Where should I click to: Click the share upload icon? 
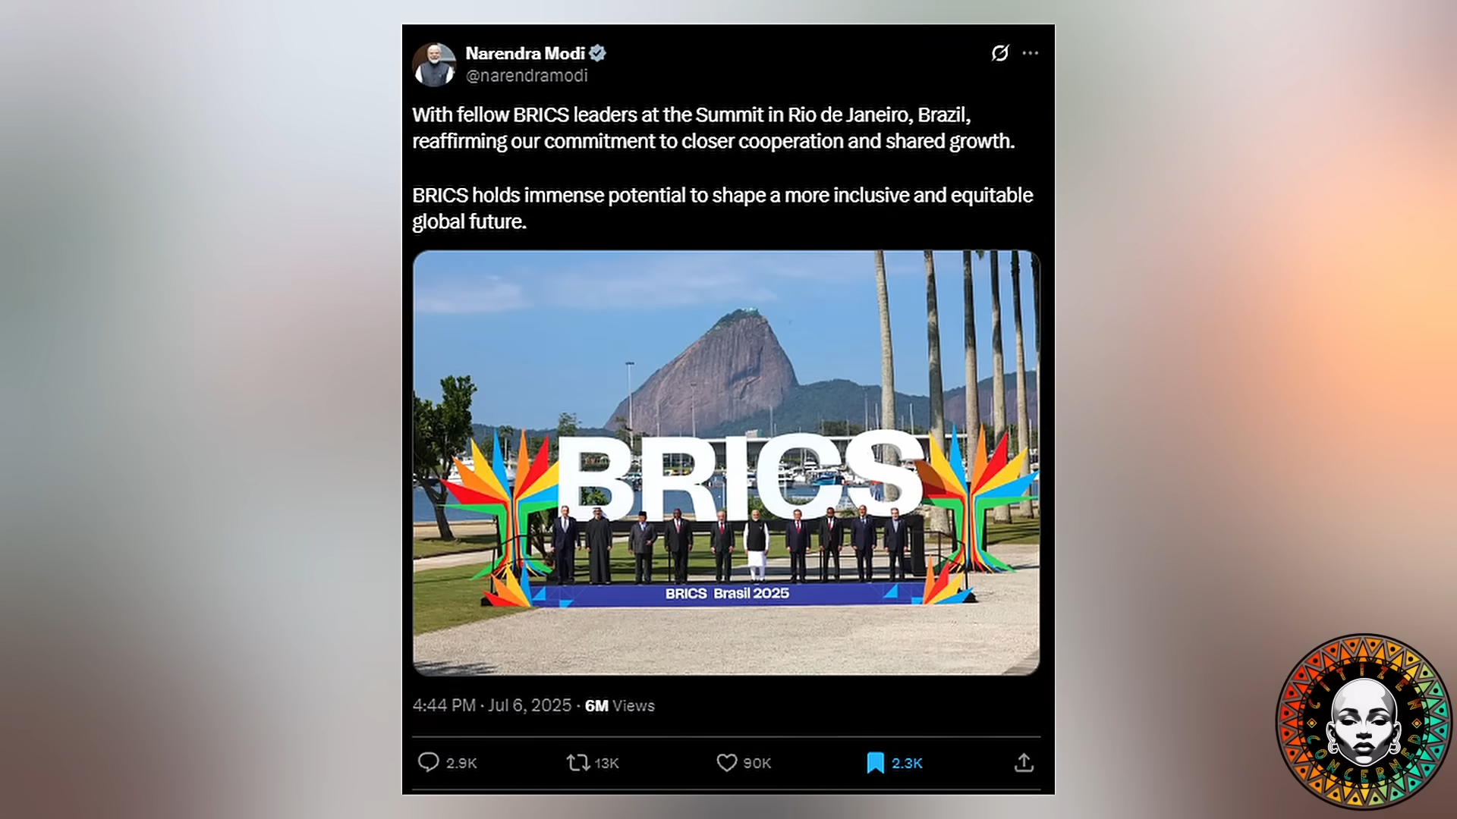[x=1024, y=762]
